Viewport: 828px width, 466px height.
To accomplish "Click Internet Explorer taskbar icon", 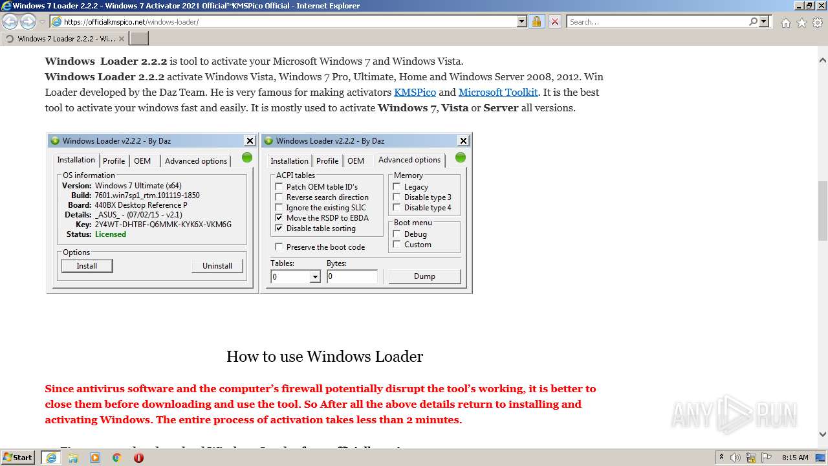I will pyautogui.click(x=51, y=458).
